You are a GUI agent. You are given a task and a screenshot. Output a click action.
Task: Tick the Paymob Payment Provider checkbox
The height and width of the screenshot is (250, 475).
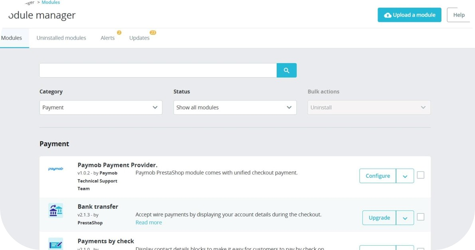pyautogui.click(x=420, y=175)
